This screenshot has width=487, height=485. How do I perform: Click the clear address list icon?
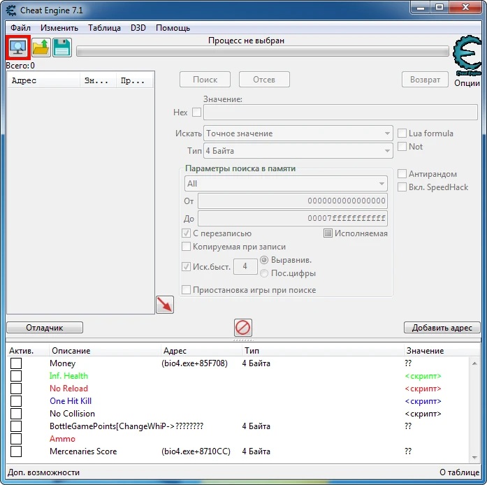coord(243,328)
